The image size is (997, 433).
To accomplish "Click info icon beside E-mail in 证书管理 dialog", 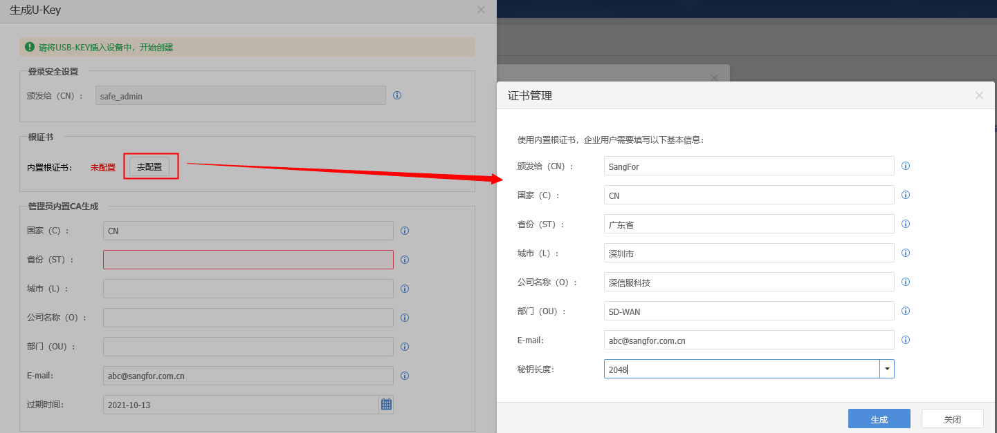I will click(906, 340).
